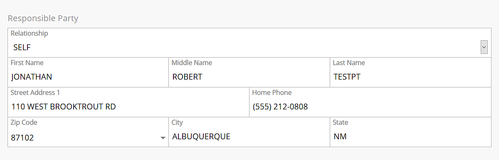Click the City label text
This screenshot has width=499, height=160.
(177, 123)
